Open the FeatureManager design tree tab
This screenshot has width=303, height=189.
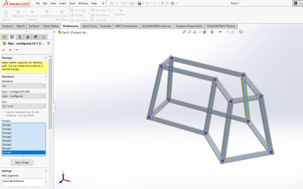pyautogui.click(x=4, y=37)
